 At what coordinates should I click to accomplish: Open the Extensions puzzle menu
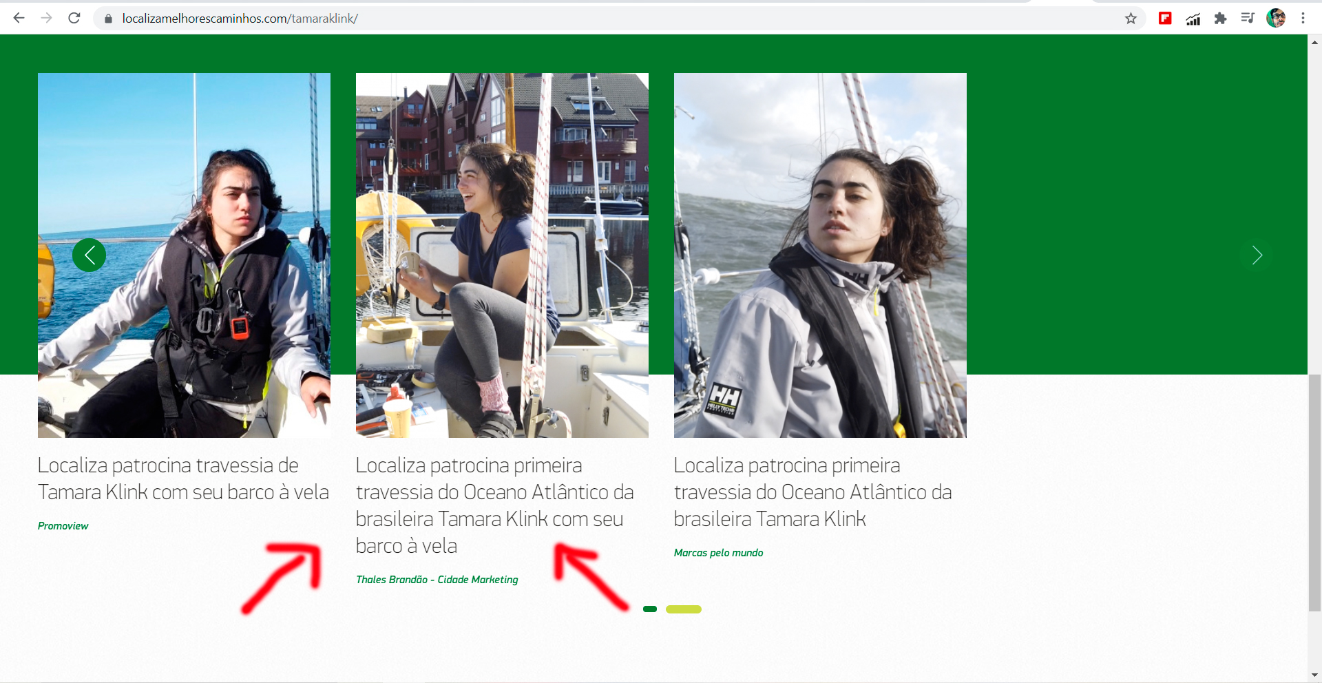point(1220,19)
